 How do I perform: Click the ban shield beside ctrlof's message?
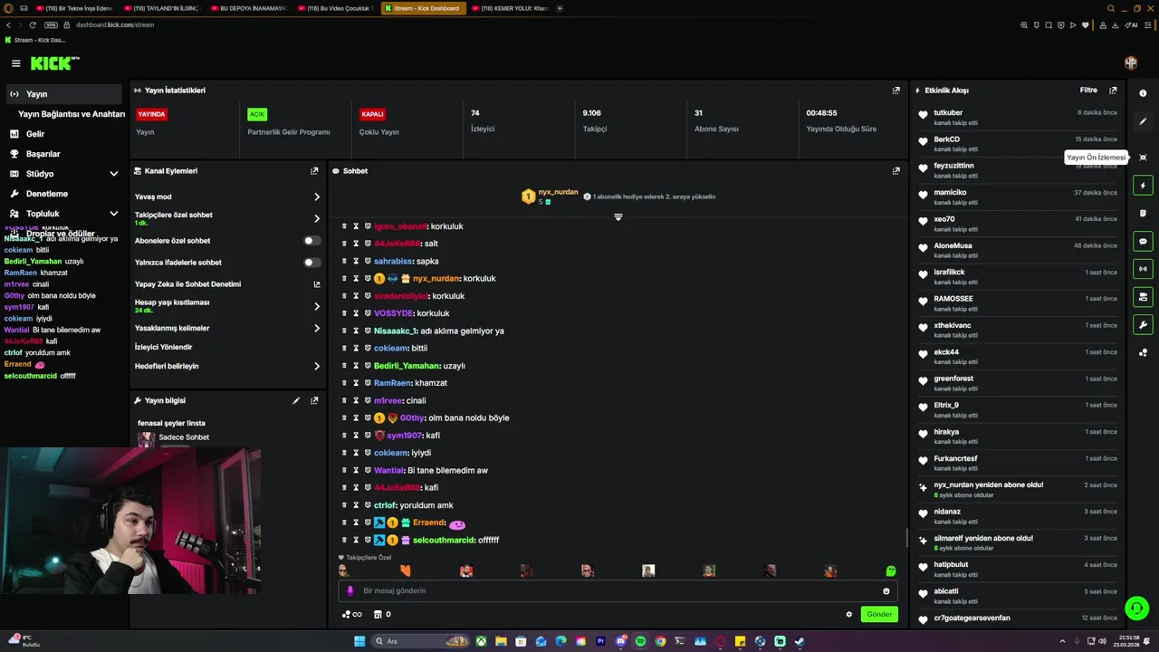click(x=368, y=505)
